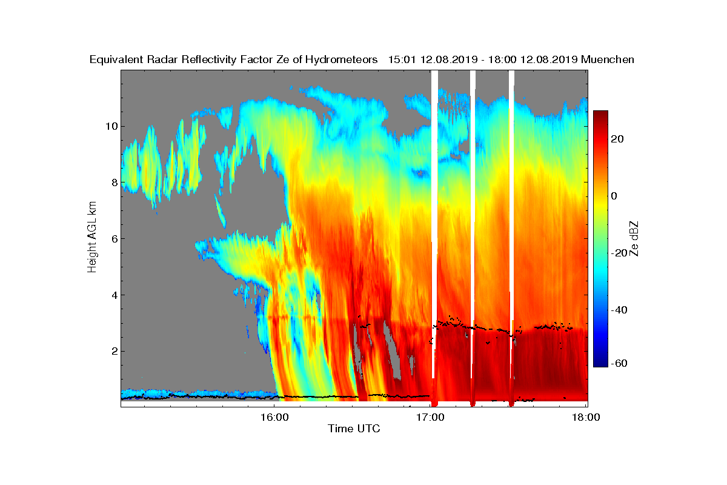Viewport: 727px width, 485px height.
Task: Click the white data gap near 17:15
Action: coord(473,224)
